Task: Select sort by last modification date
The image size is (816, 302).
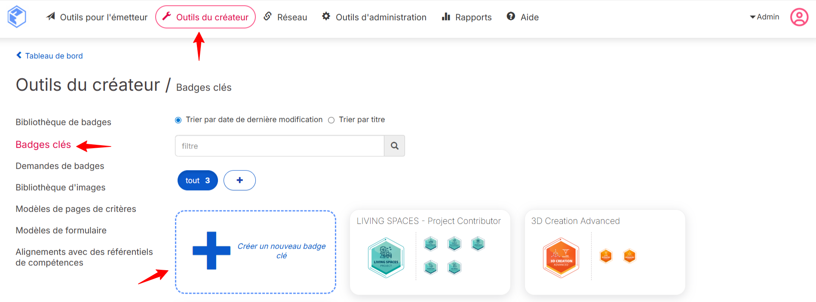Action: 178,120
